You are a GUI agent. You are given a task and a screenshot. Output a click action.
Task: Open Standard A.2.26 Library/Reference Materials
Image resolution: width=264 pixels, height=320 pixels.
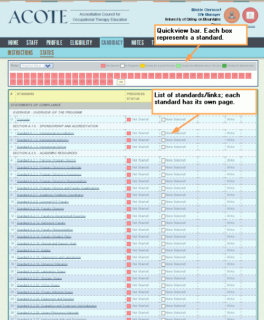[x=48, y=313]
